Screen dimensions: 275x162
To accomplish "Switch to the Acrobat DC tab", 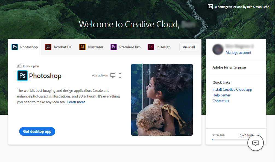I will click(x=58, y=47).
